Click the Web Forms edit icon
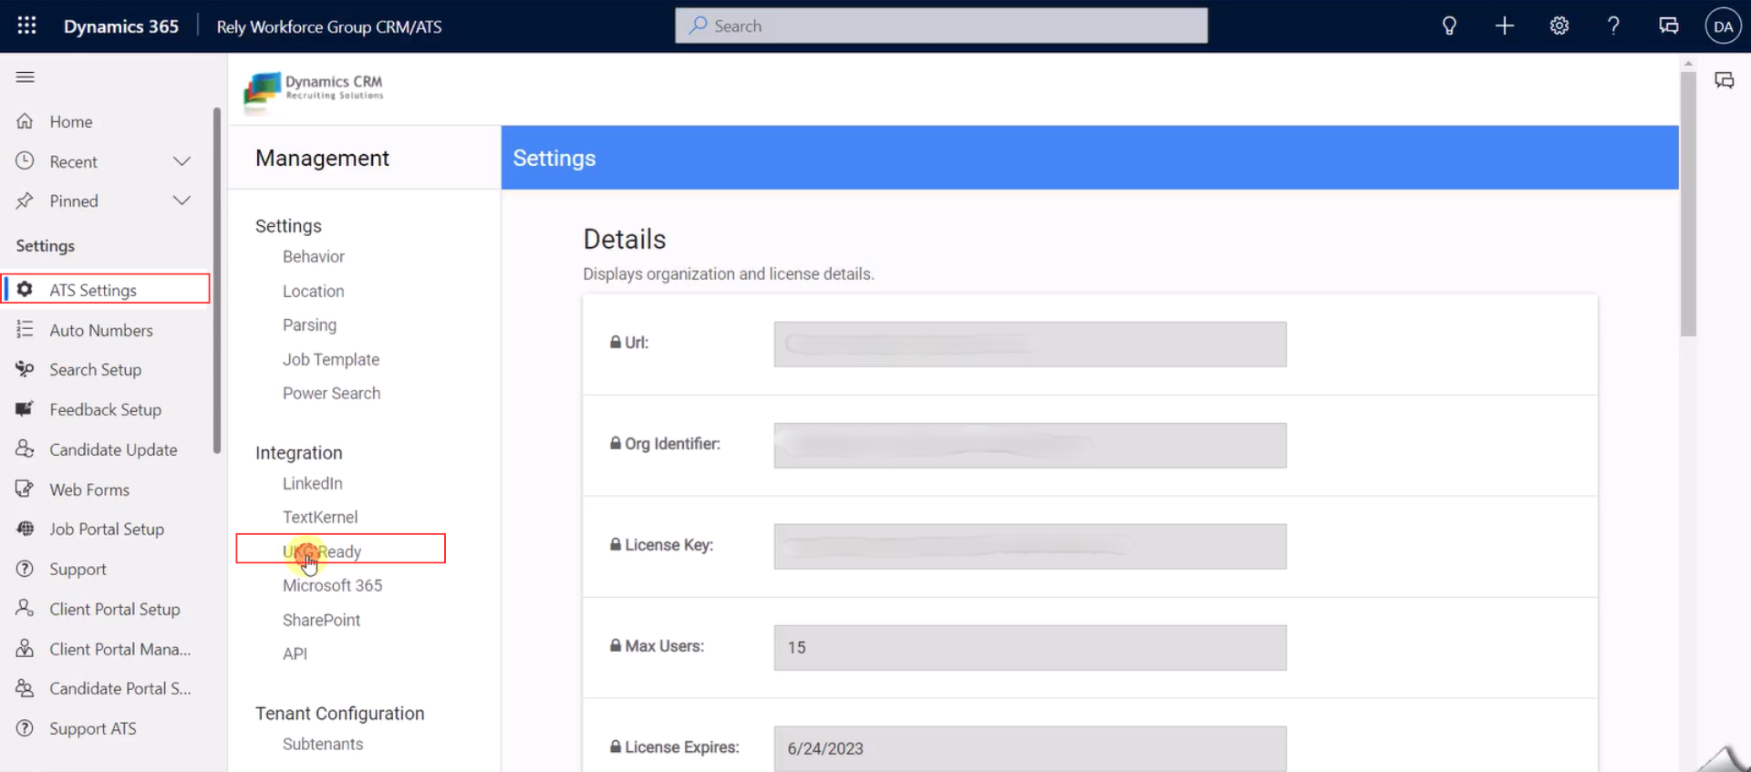This screenshot has height=772, width=1751. (x=25, y=489)
